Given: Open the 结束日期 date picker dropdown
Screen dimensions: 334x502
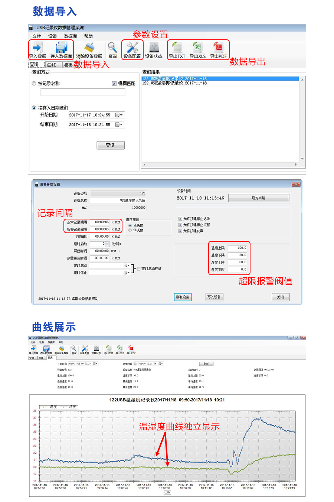Looking at the screenshot, I should pos(119,125).
